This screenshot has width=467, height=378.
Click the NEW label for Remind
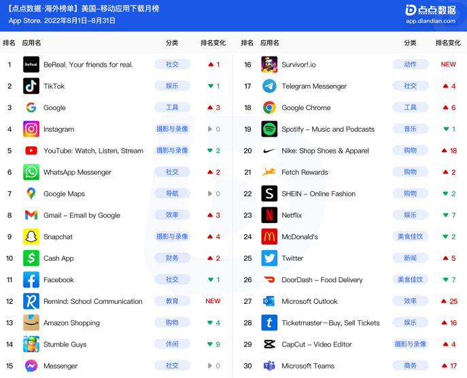(213, 301)
